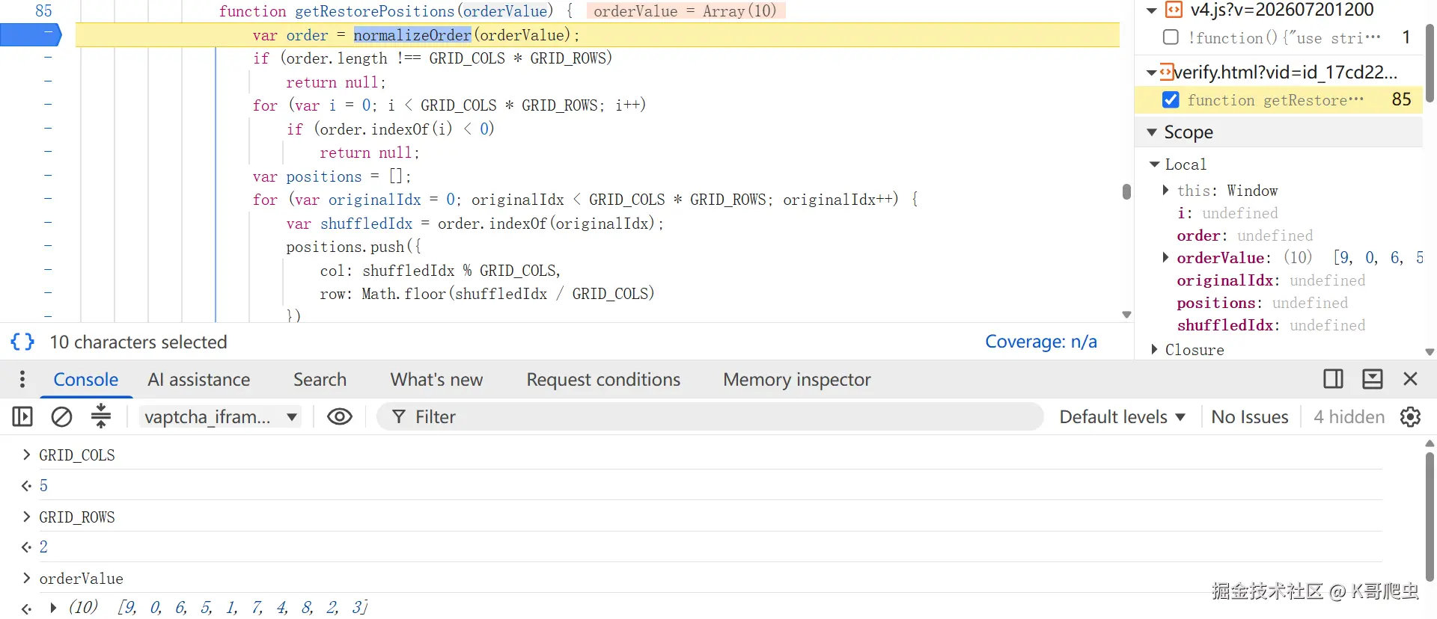
Task: Click the 'shuffledIdx: undefined' scope variable
Action: pos(1271,325)
